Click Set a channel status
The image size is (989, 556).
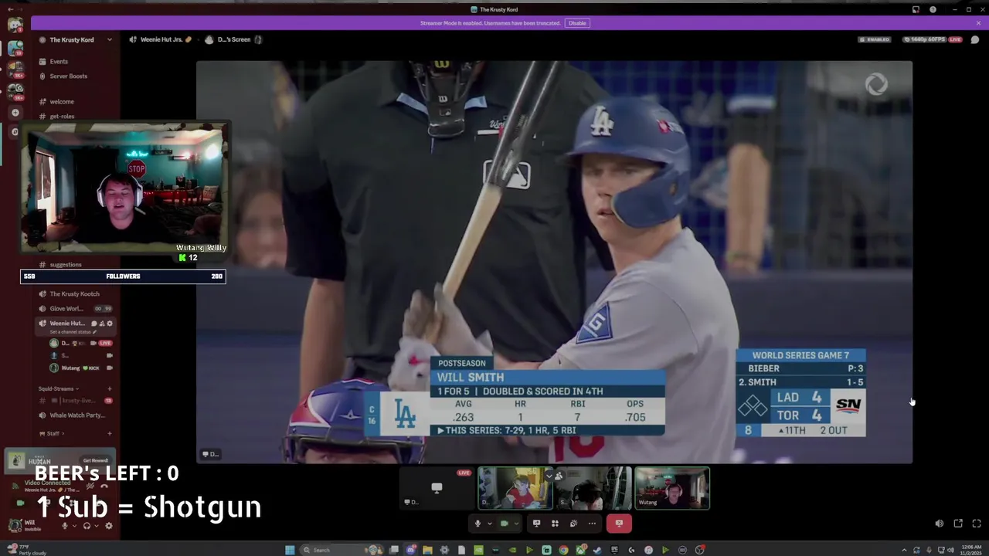click(73, 332)
